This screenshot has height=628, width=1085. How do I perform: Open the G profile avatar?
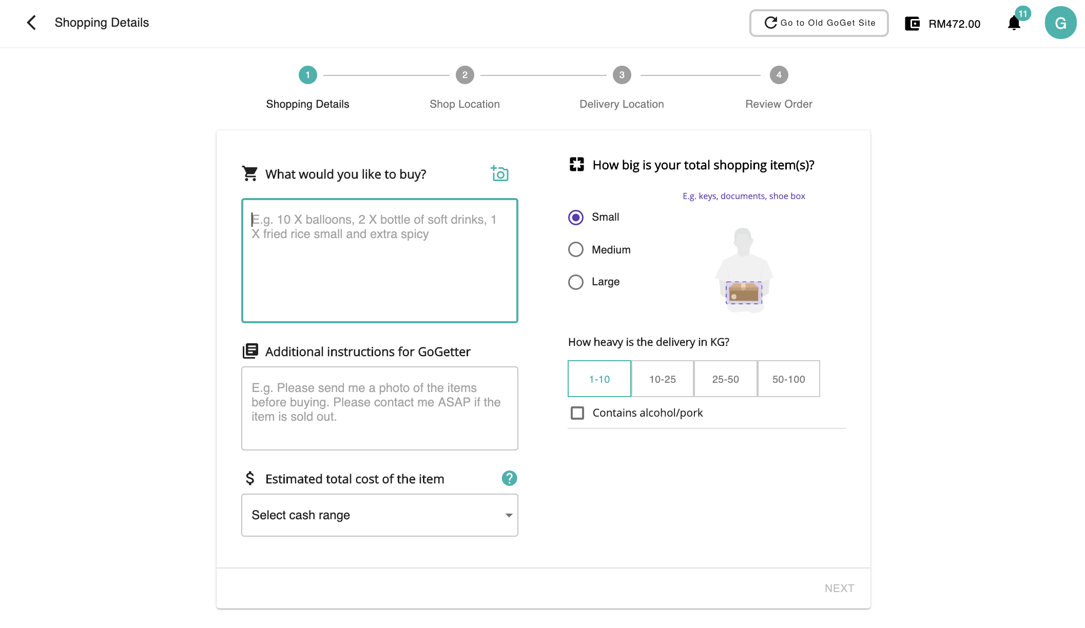(1060, 23)
